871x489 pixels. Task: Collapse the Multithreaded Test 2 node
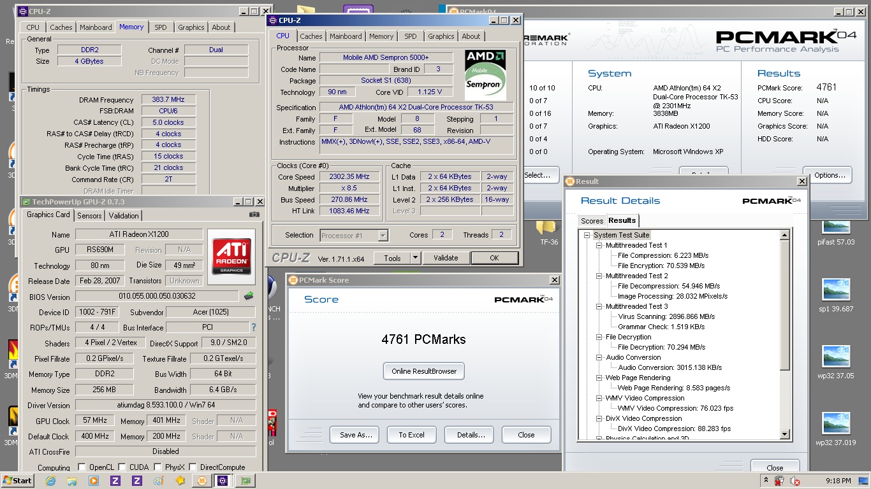pos(599,276)
